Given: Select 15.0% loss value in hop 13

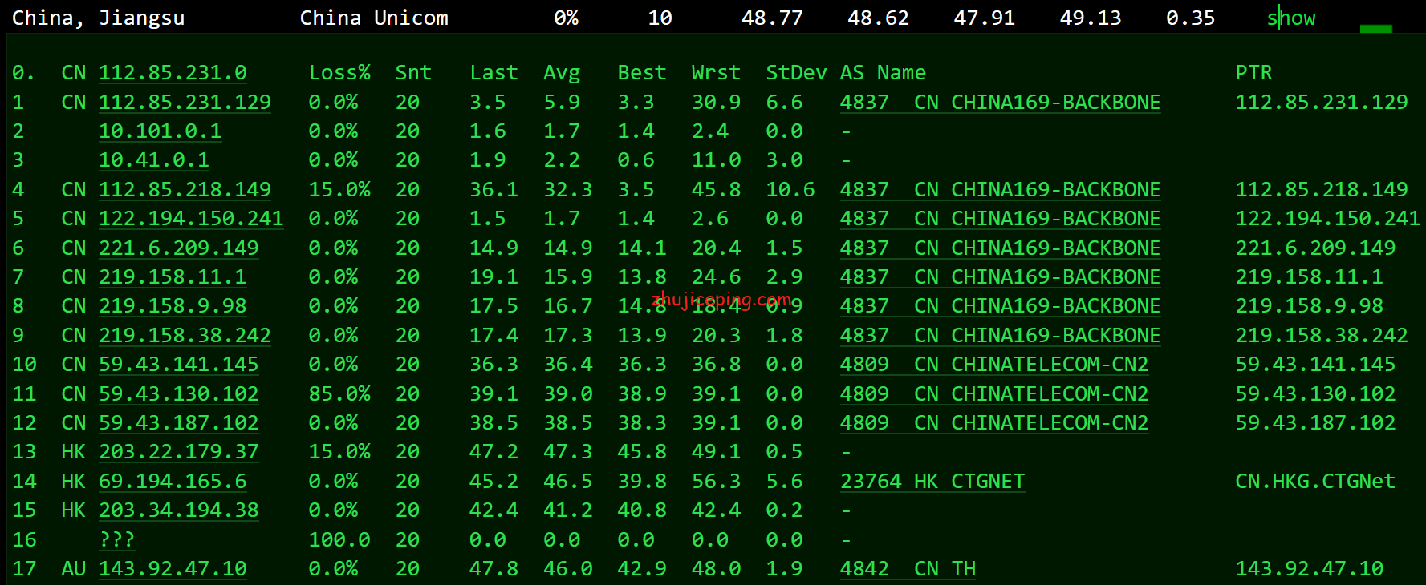Looking at the screenshot, I should 339,452.
